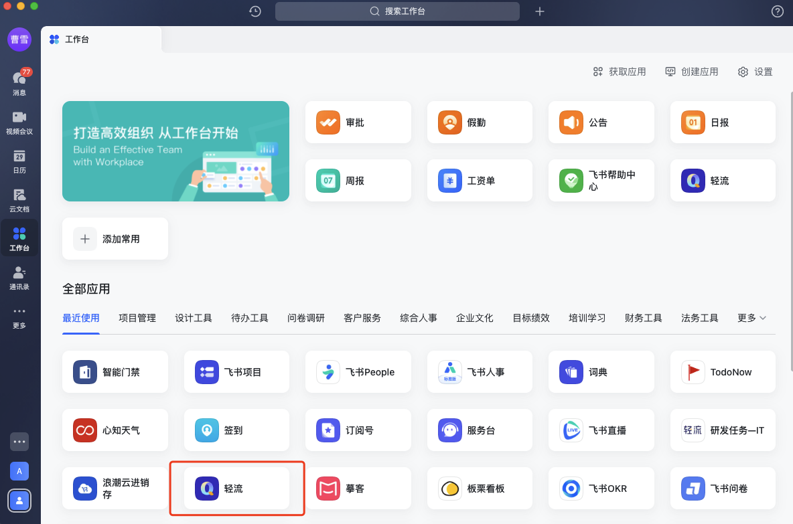Open the 飞书项目 app
Screen dimensions: 793x524
(x=236, y=372)
